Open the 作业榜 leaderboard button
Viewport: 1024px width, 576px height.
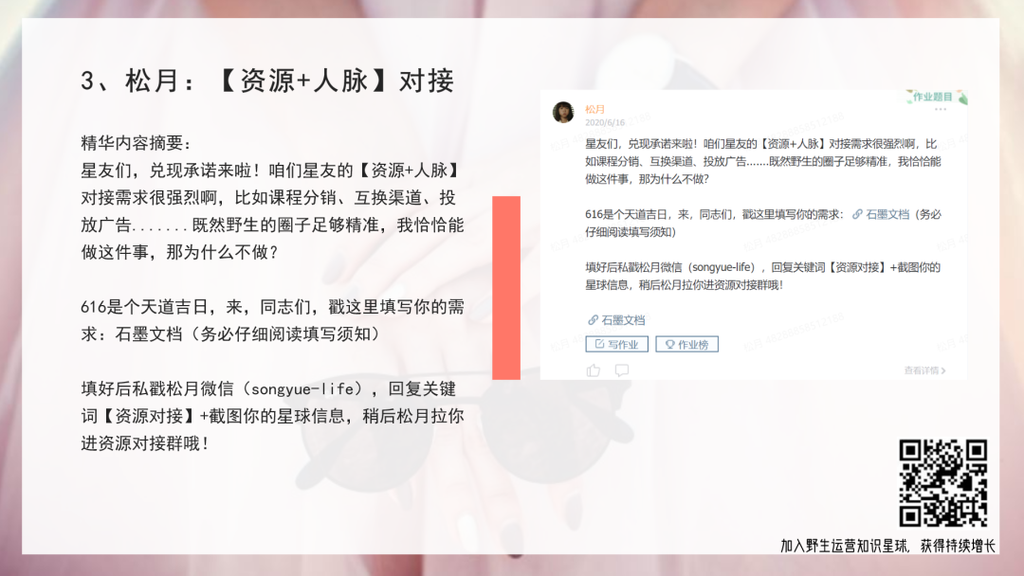tap(687, 345)
